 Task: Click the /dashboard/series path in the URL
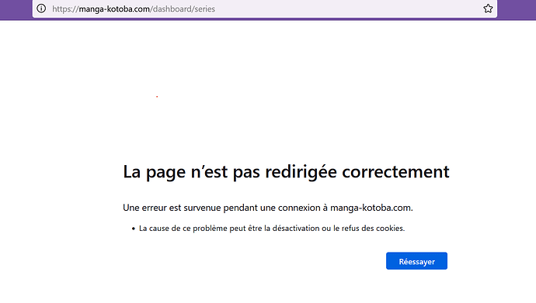click(183, 9)
